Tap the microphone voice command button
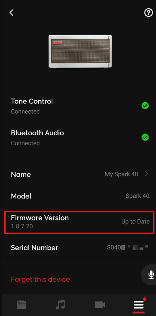156x316 pixels. point(151,275)
